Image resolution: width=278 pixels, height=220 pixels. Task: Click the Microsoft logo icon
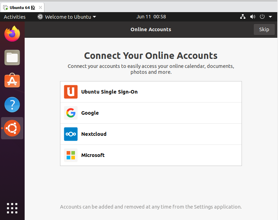coord(71,155)
